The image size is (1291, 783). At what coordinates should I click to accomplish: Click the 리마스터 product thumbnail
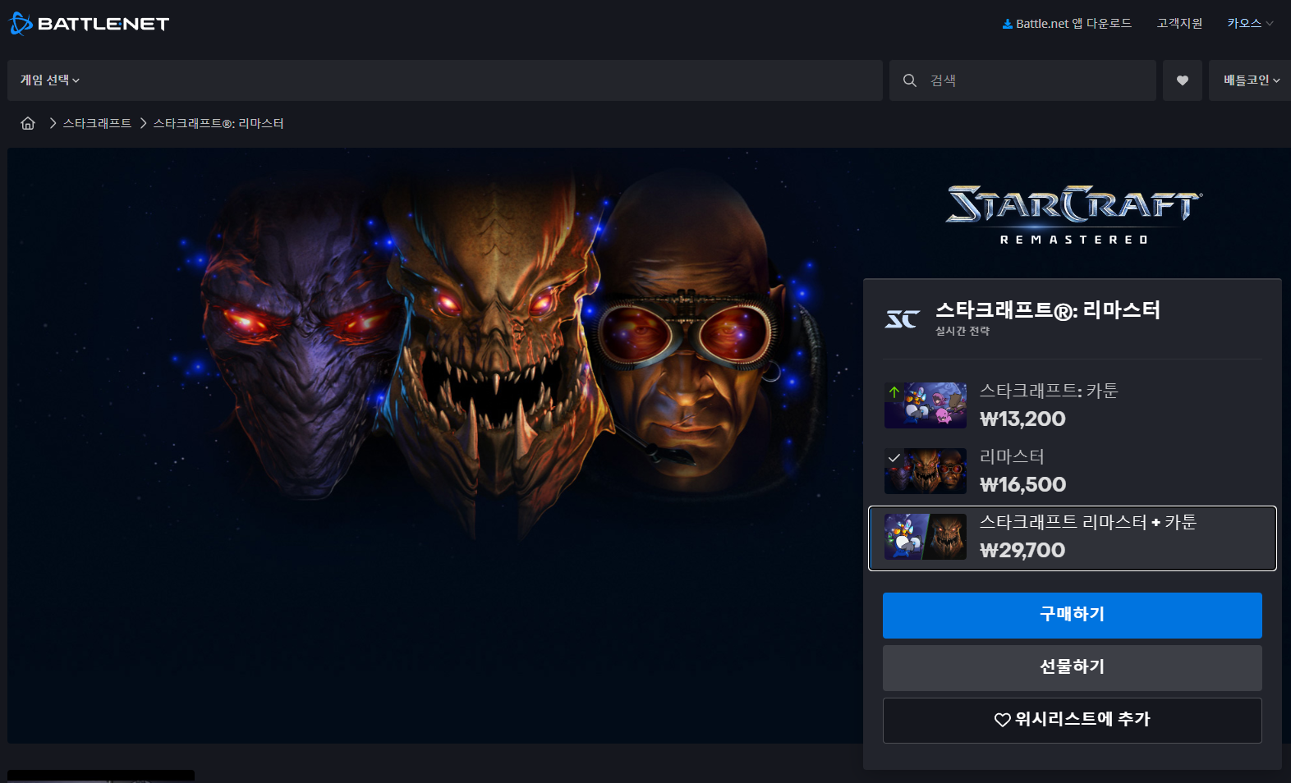(926, 471)
